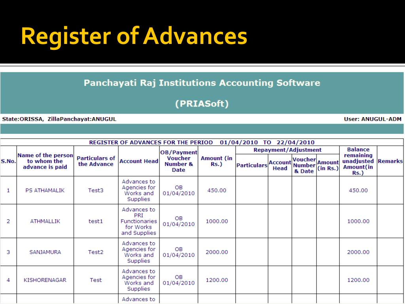Click the OB/Payment Voucher Number & Date header
Screen dimensions: 405x304
pyautogui.click(x=178, y=161)
